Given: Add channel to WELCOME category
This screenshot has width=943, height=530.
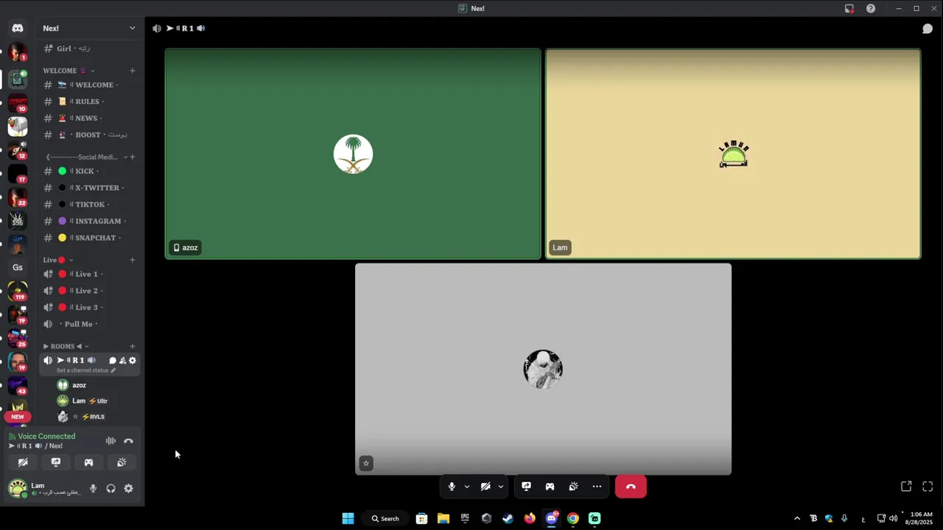Looking at the screenshot, I should [133, 71].
